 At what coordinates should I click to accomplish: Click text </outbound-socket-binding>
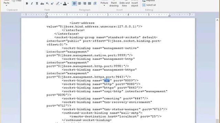tap(87, 120)
